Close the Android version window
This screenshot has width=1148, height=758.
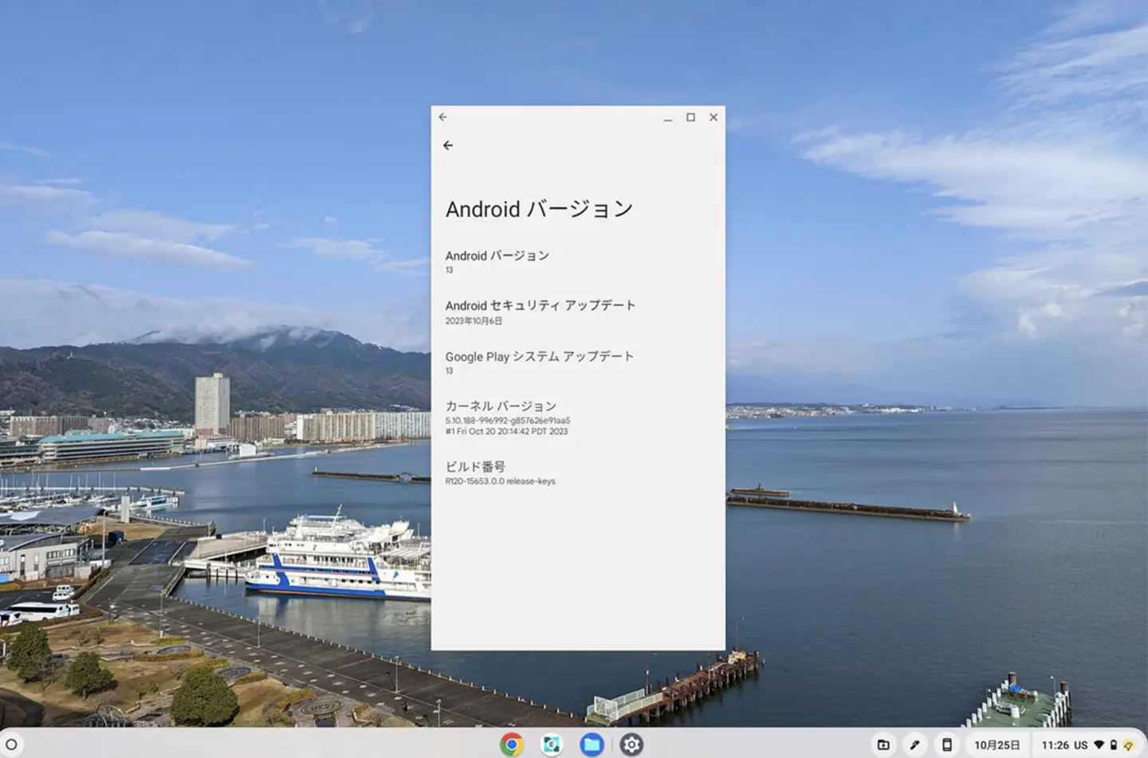point(714,117)
